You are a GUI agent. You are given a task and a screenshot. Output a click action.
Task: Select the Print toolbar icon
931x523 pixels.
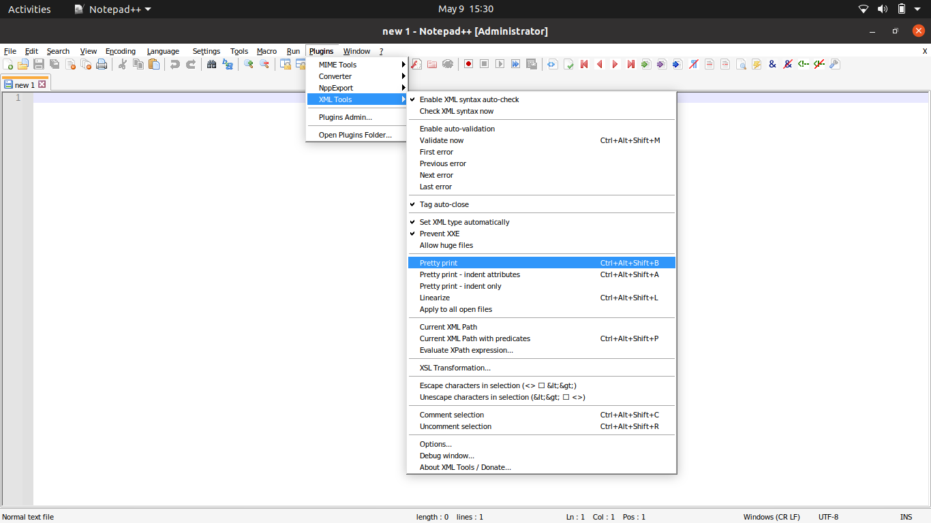tap(101, 64)
